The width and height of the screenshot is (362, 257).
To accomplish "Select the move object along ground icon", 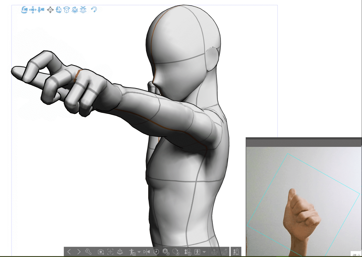I will point(83,10).
